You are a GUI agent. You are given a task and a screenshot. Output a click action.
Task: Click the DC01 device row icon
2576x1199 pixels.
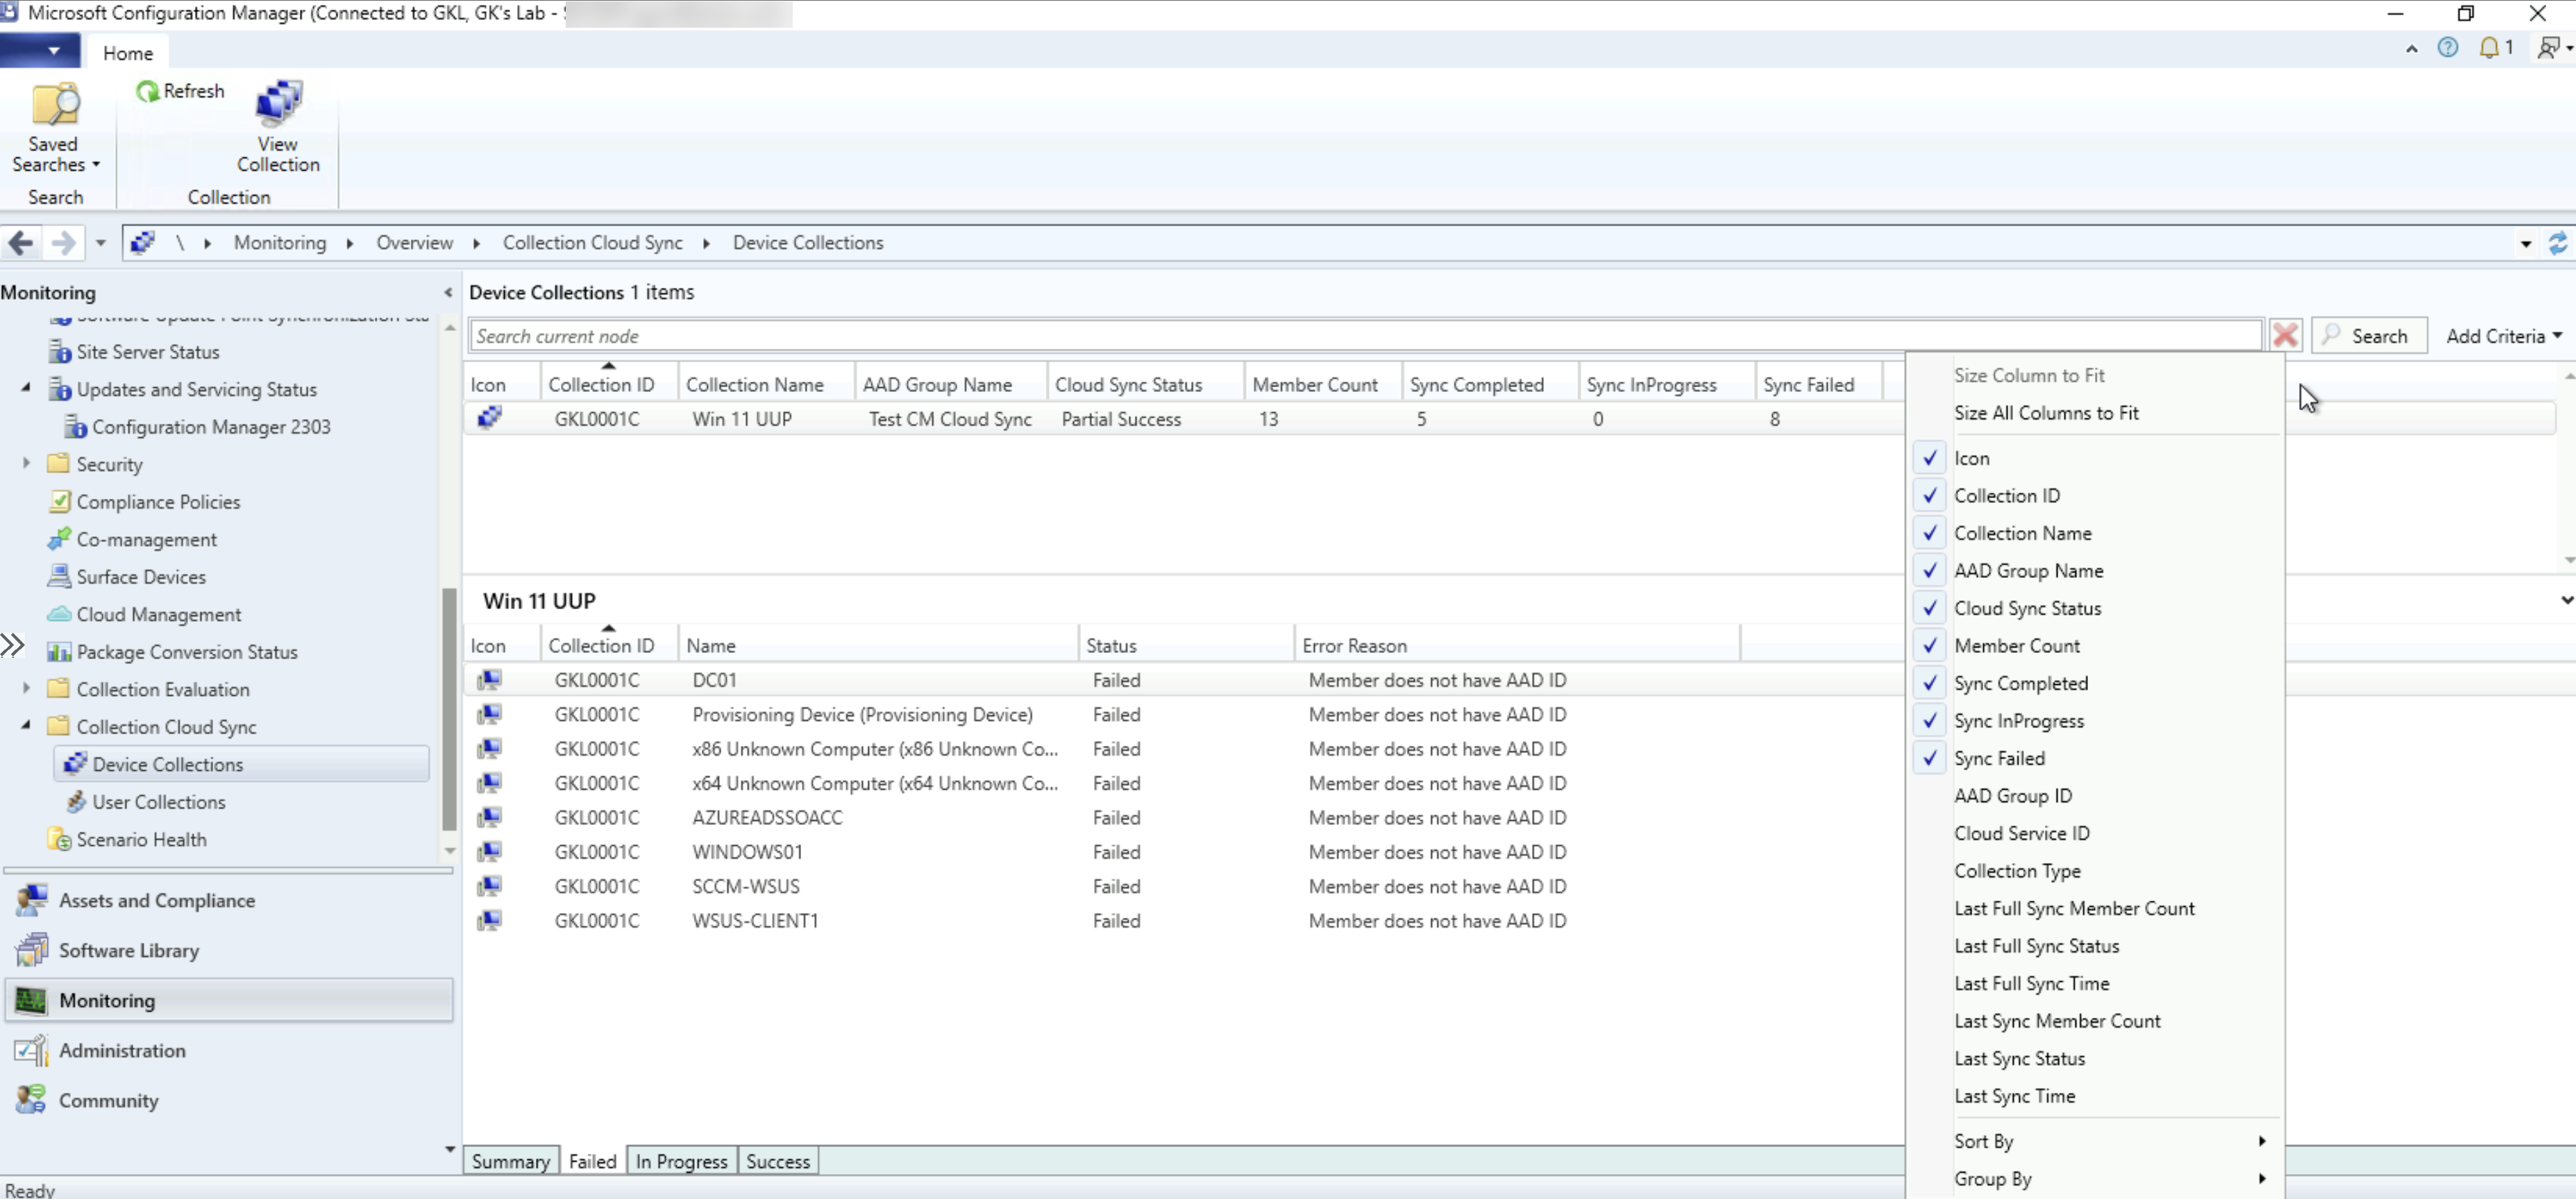[490, 680]
